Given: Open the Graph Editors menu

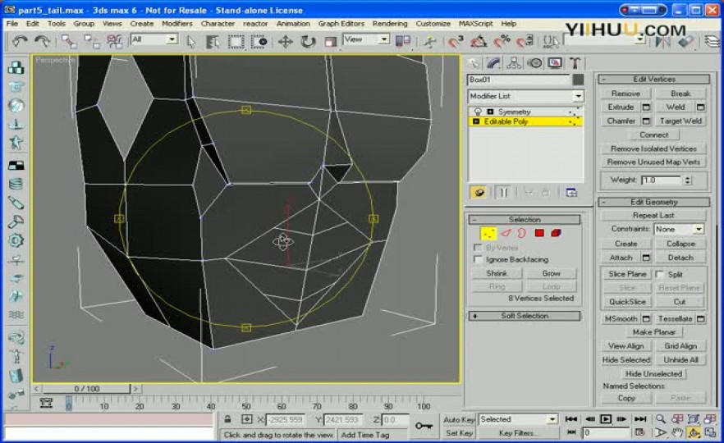Looking at the screenshot, I should (x=341, y=24).
